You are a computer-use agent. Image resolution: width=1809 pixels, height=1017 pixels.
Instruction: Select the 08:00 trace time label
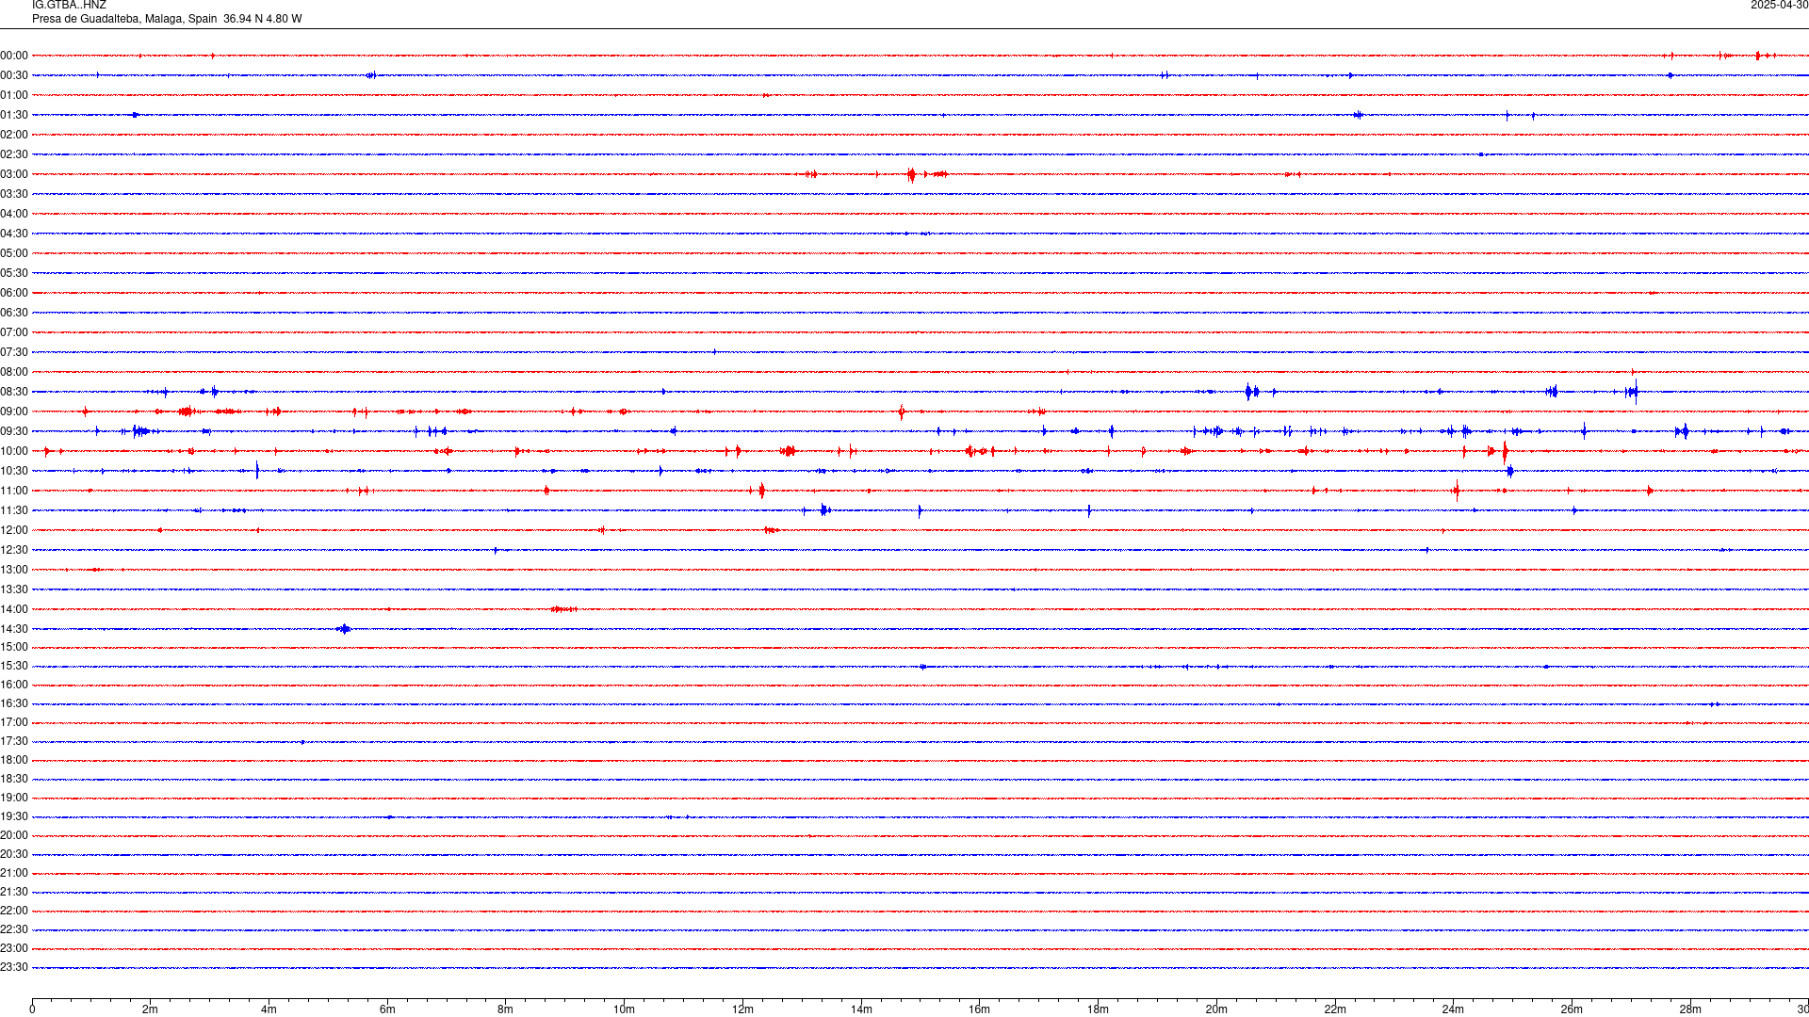click(14, 372)
